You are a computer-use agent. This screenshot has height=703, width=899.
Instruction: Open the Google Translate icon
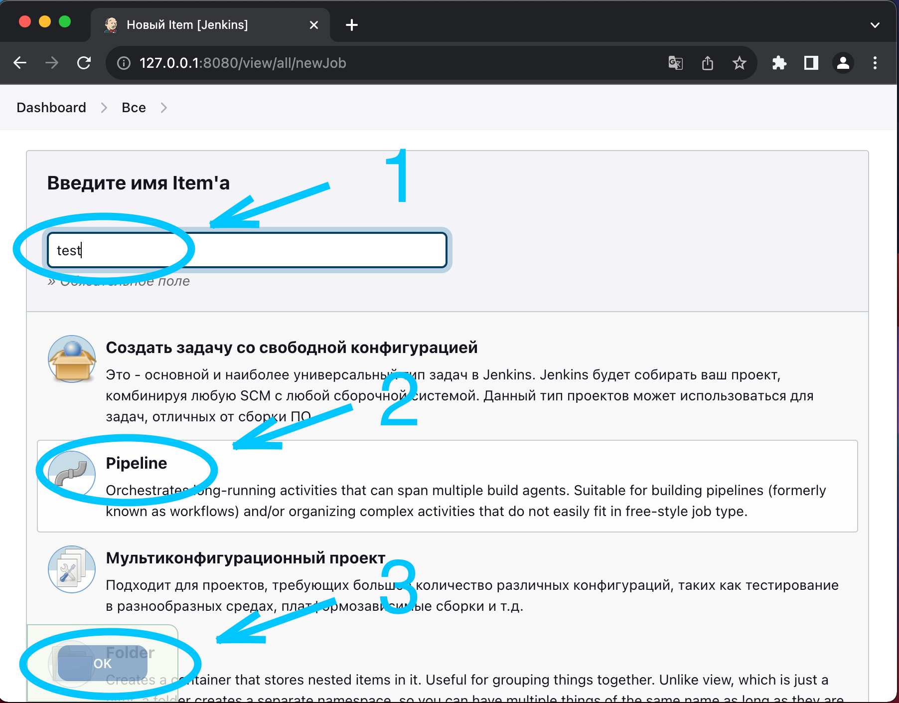click(675, 63)
